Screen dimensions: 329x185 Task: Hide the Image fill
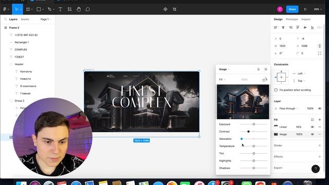pos(312,134)
